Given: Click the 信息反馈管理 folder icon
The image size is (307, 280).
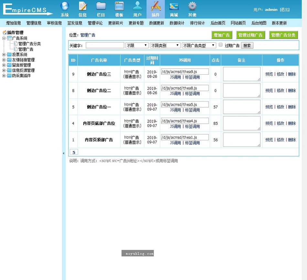Looking at the screenshot, I should (9, 70).
